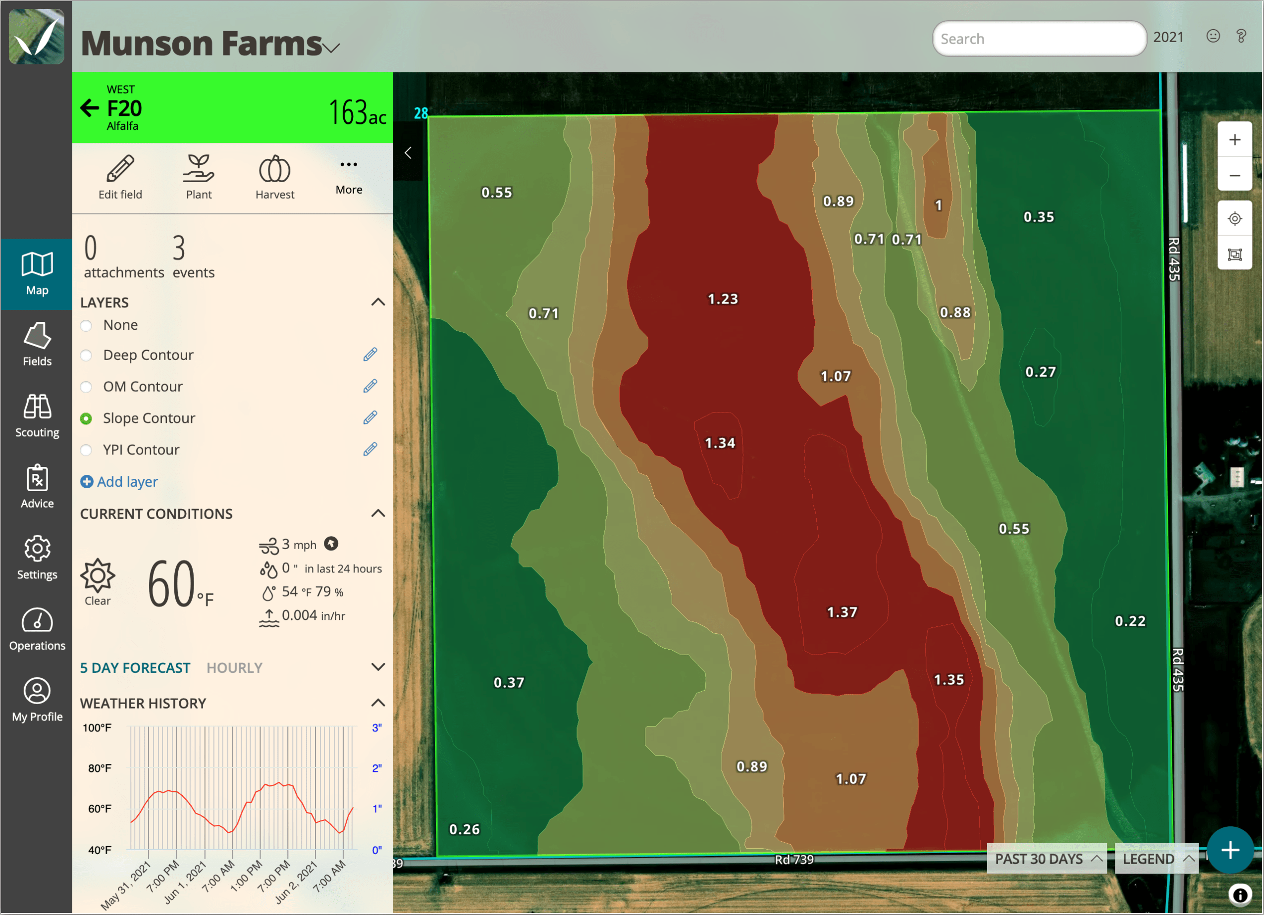Switch to the 5 Day Forecast tab
The width and height of the screenshot is (1264, 915).
[135, 667]
